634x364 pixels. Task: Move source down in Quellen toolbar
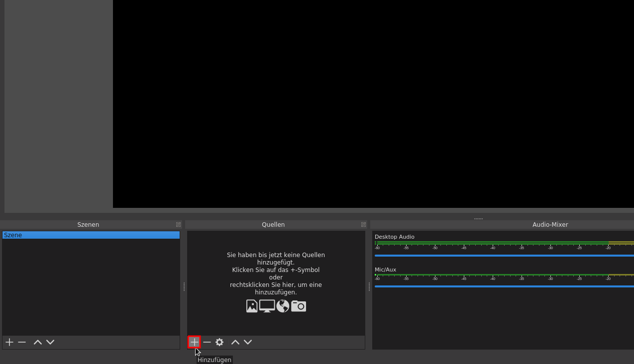coord(248,342)
